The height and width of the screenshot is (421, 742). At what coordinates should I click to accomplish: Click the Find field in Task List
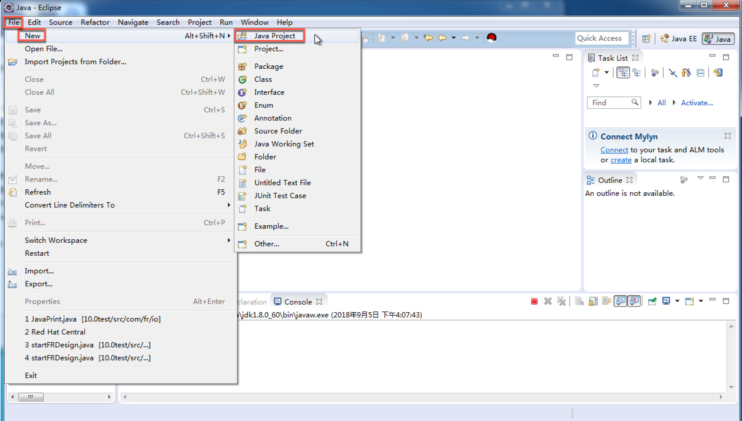614,102
